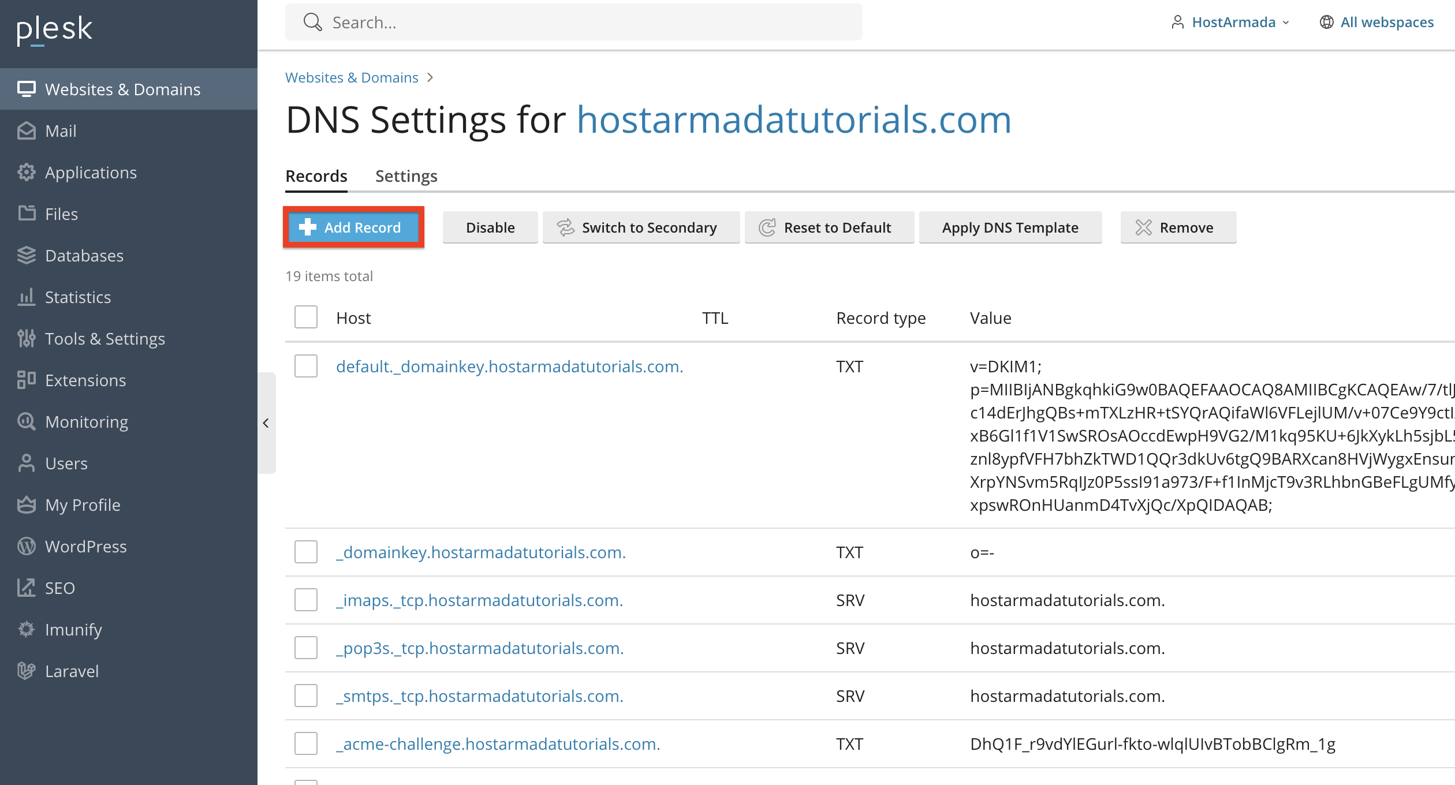The width and height of the screenshot is (1455, 785).
Task: Click the Statistics bar chart icon
Action: 27,297
